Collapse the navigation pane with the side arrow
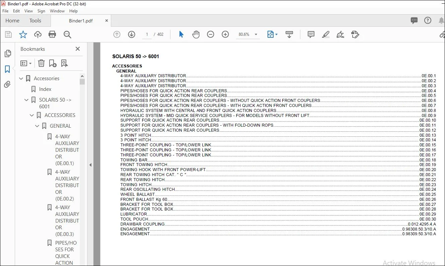Screen dimensions: 445x266 tap(90, 165)
